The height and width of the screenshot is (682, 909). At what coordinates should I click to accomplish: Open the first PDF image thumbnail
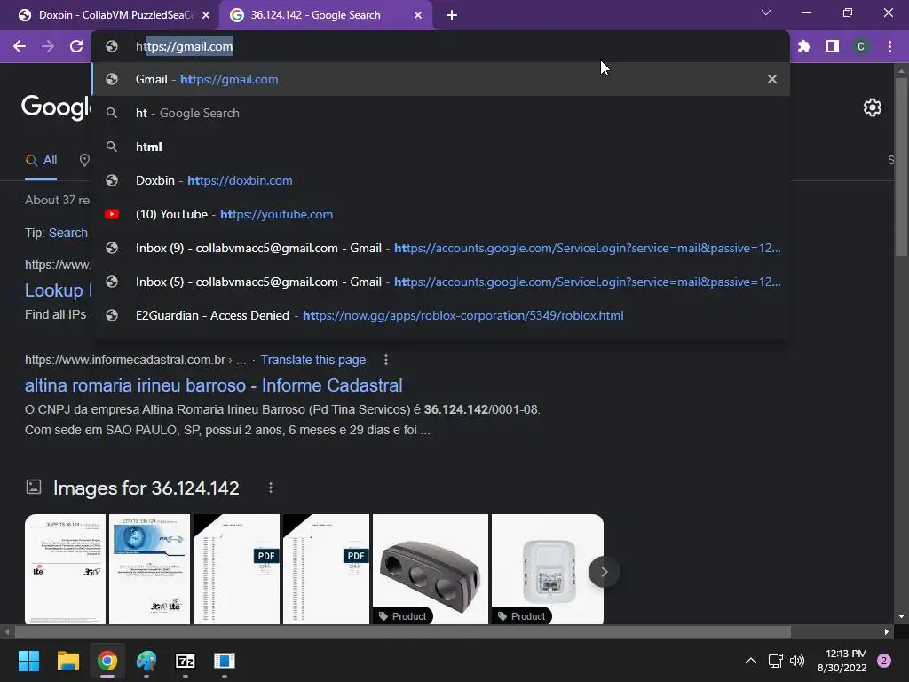click(x=236, y=569)
